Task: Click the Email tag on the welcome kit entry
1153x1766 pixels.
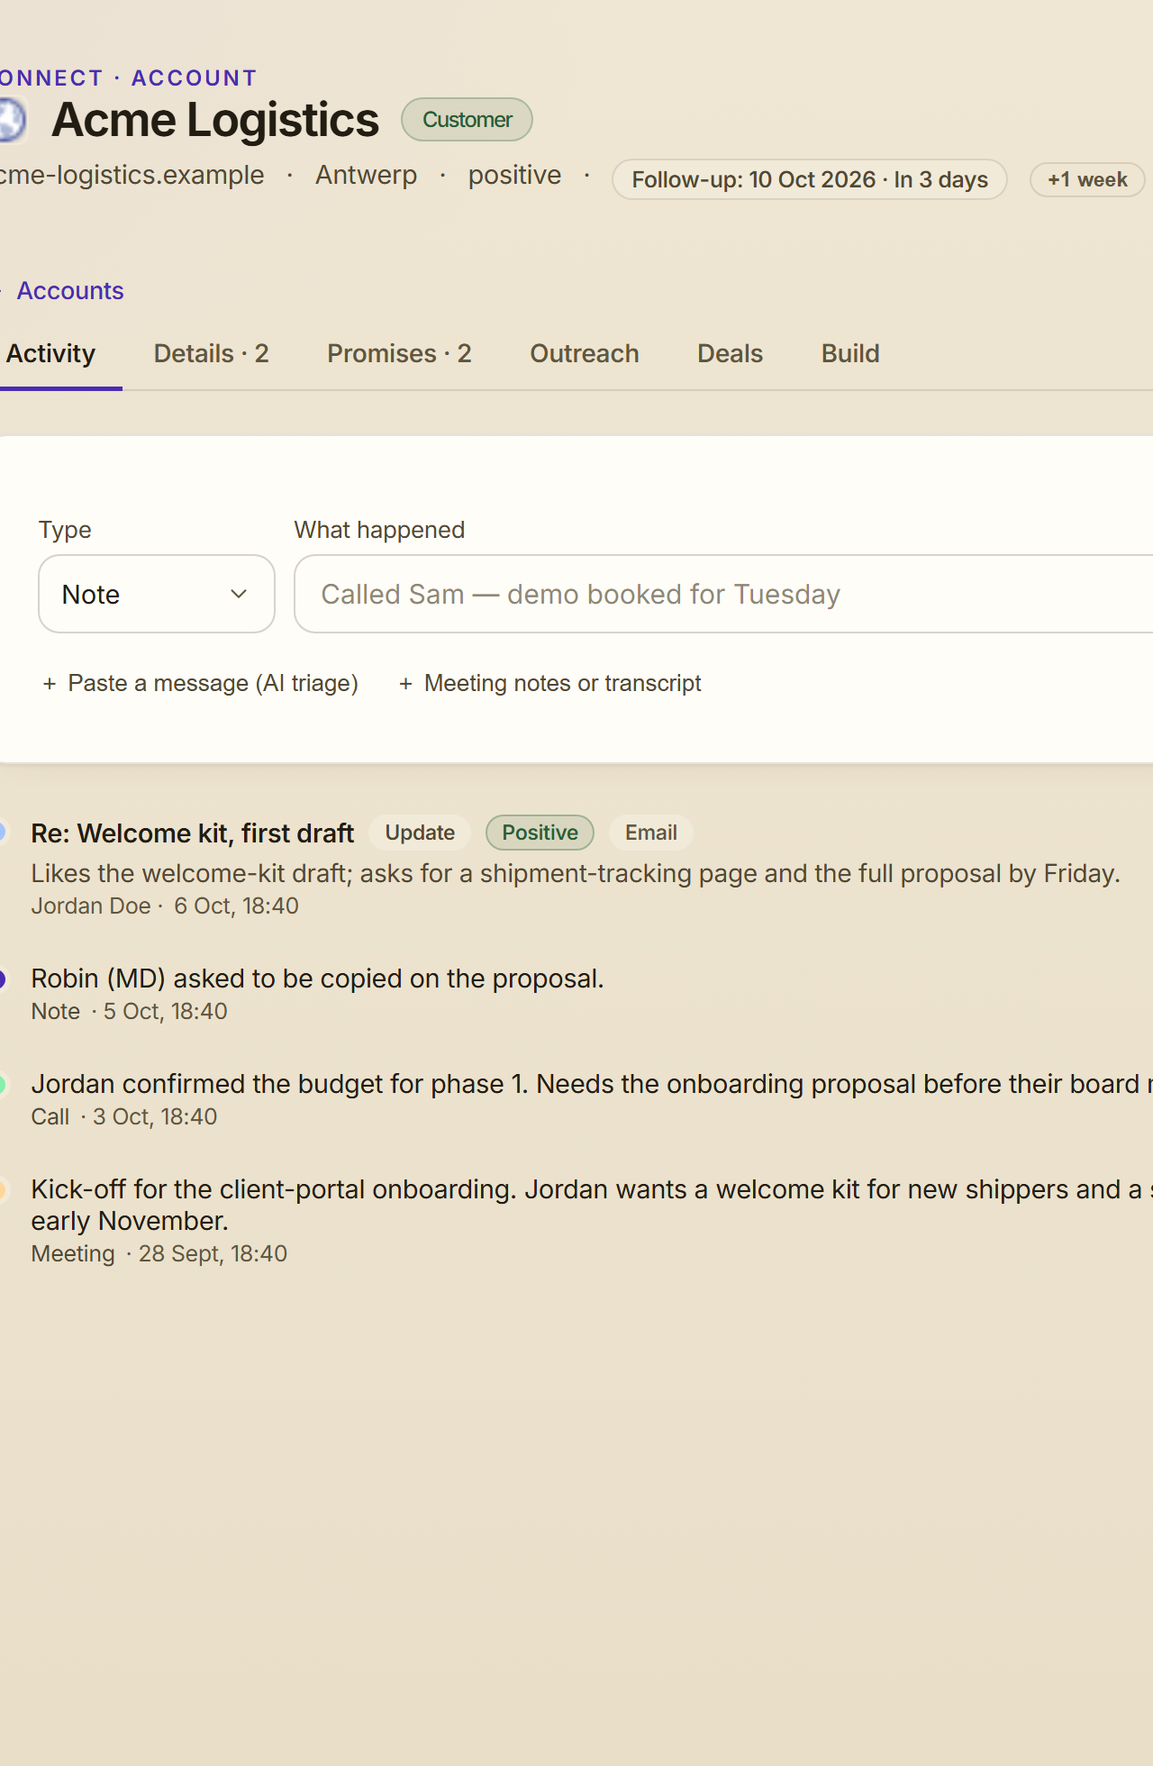Action: pyautogui.click(x=651, y=833)
